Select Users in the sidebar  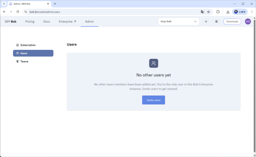[33, 53]
